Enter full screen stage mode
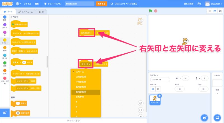This screenshot has width=224, height=123. click(220, 11)
